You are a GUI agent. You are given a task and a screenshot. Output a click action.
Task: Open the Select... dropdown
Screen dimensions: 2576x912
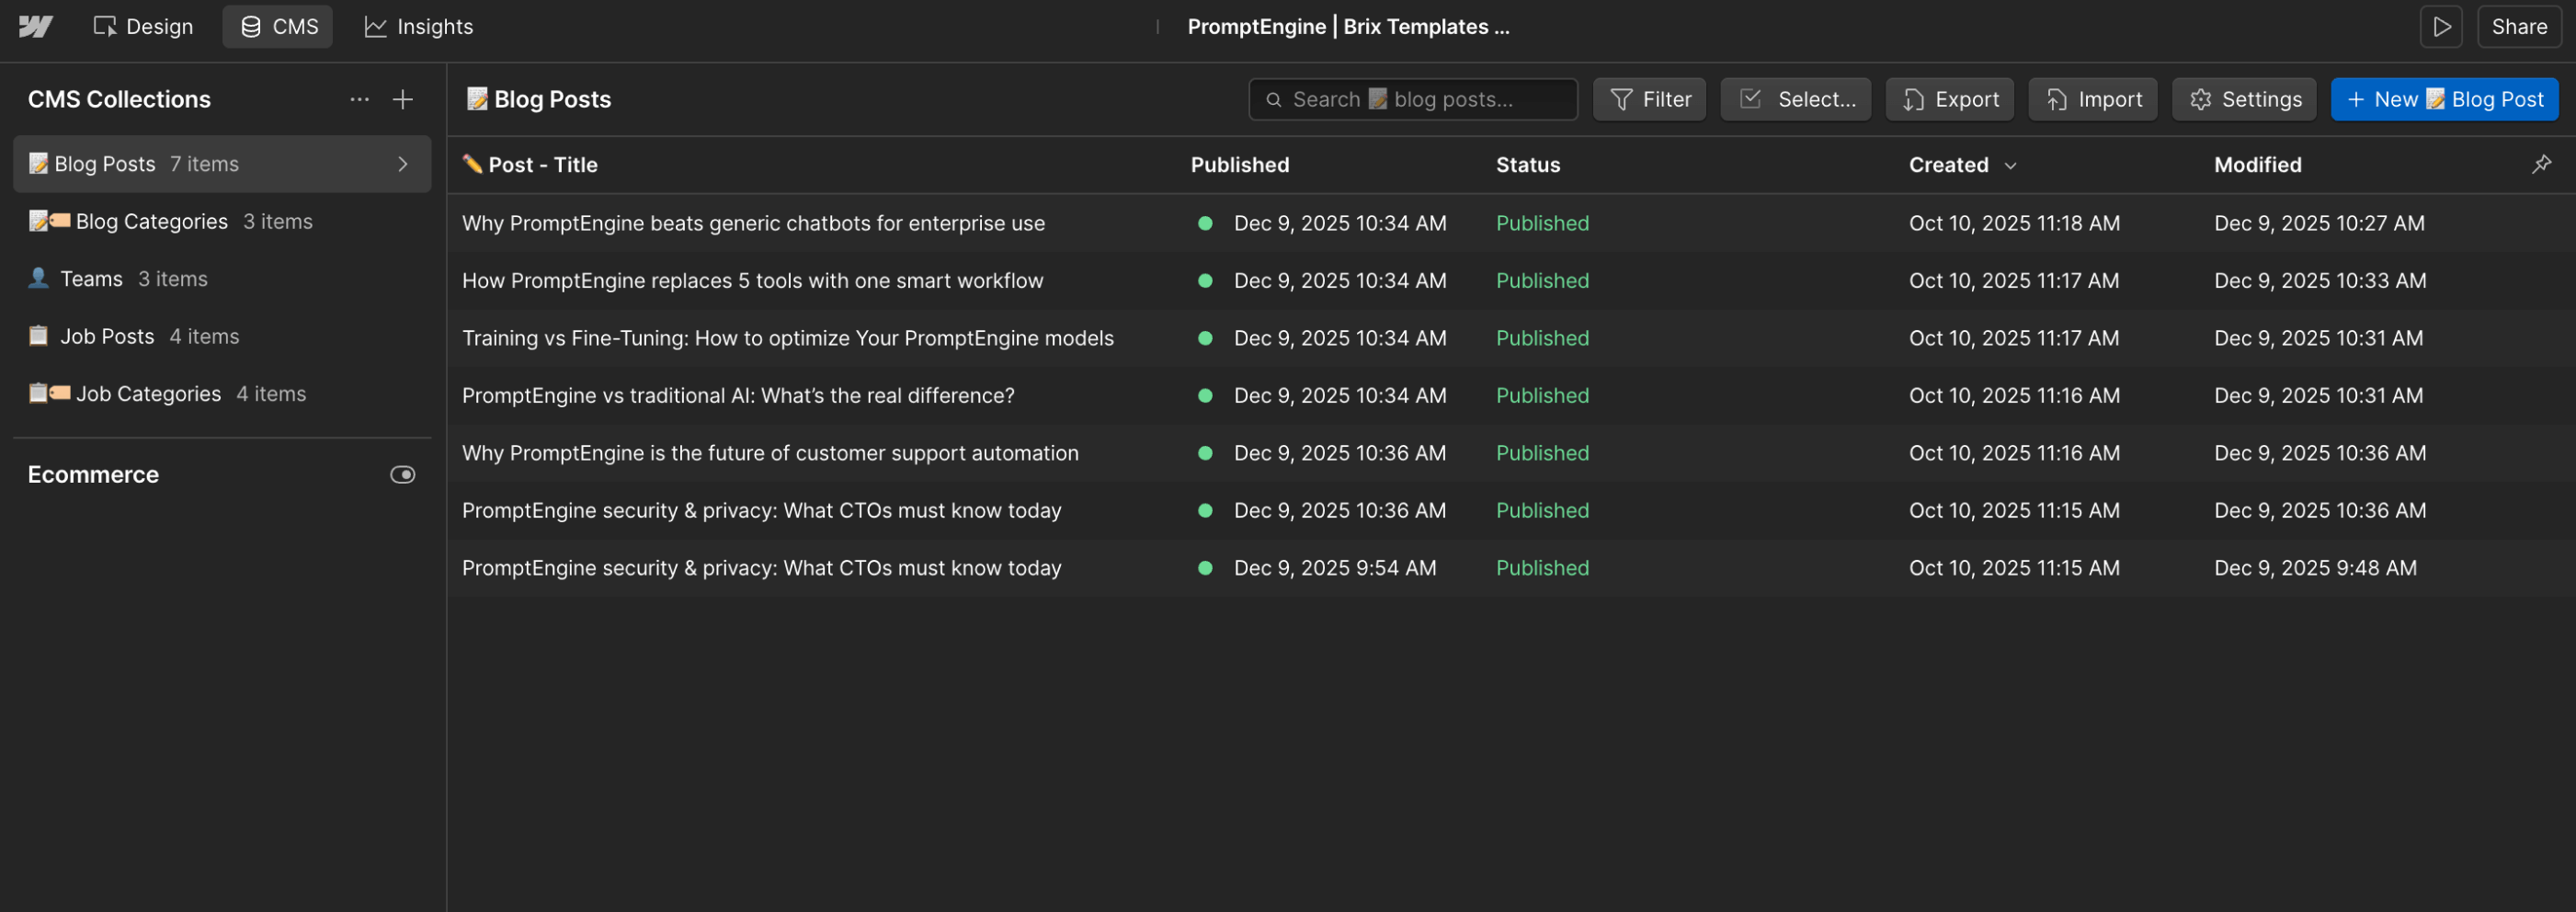coord(1795,99)
